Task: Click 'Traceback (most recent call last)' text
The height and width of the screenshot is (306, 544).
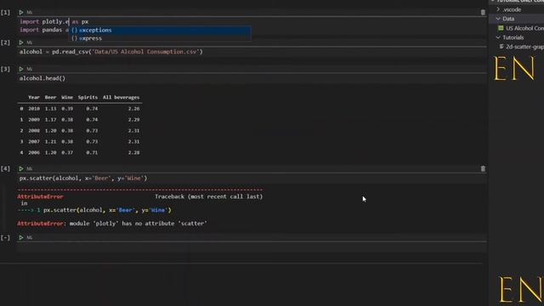Action: pos(208,196)
